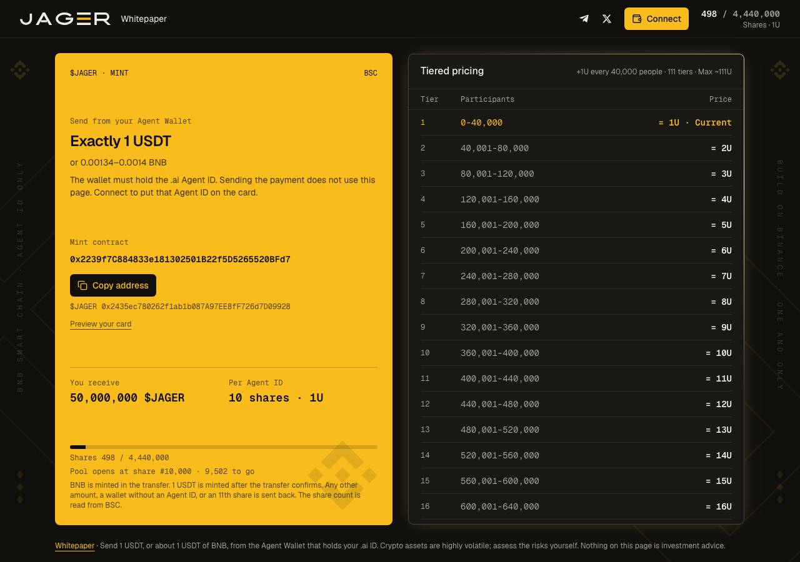800x562 pixels.
Task: Open the footer Whitepaper link
Action: [x=74, y=546]
